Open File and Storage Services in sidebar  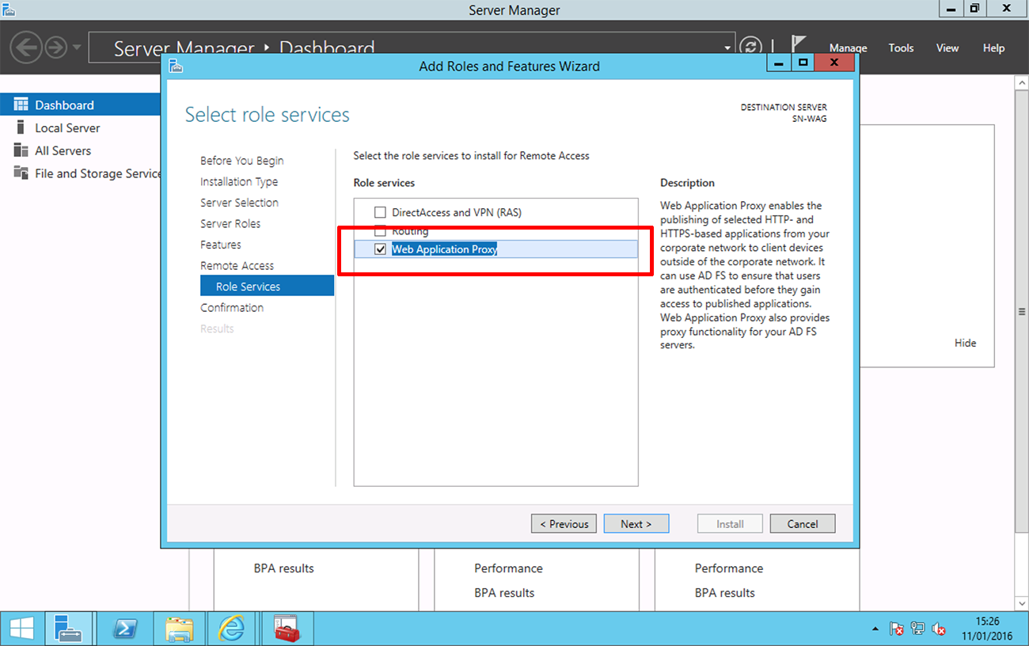pos(97,173)
